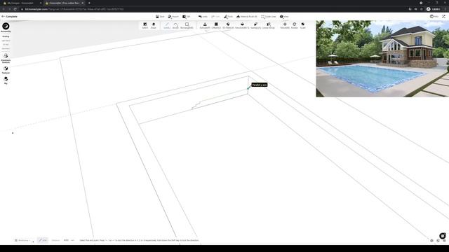Choose the Erase tool
The image size is (449, 252).
pos(154,25)
